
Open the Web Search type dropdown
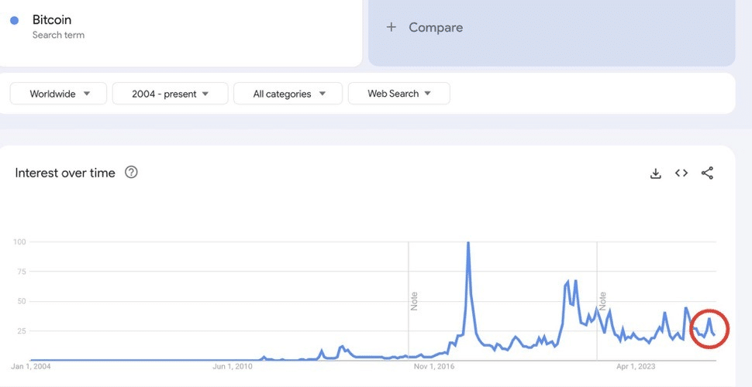[x=398, y=94]
